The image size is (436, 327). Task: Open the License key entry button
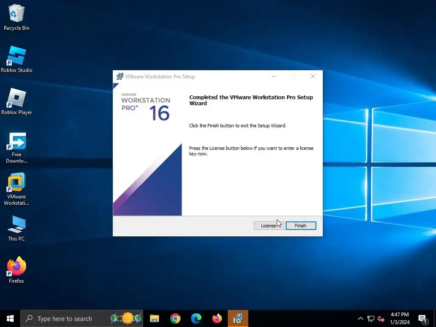(269, 226)
